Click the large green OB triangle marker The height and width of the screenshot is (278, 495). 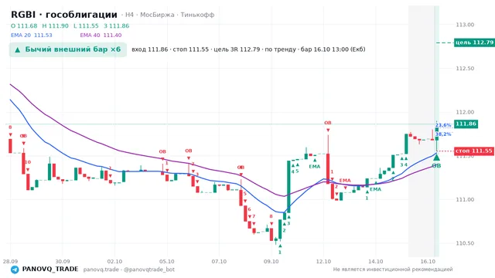tap(436, 157)
